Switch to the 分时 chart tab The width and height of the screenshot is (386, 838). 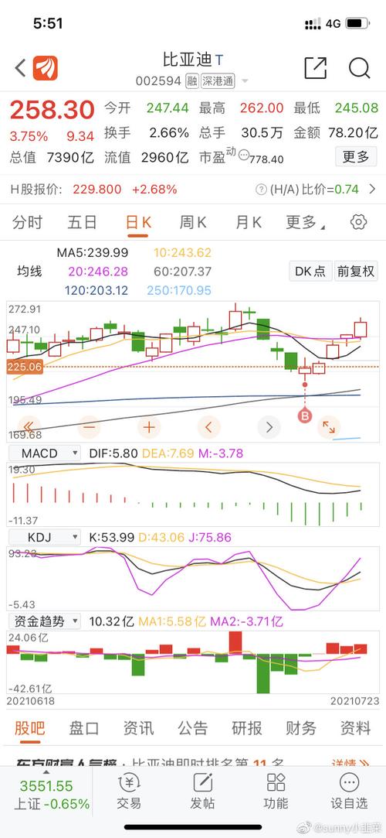pos(27,222)
